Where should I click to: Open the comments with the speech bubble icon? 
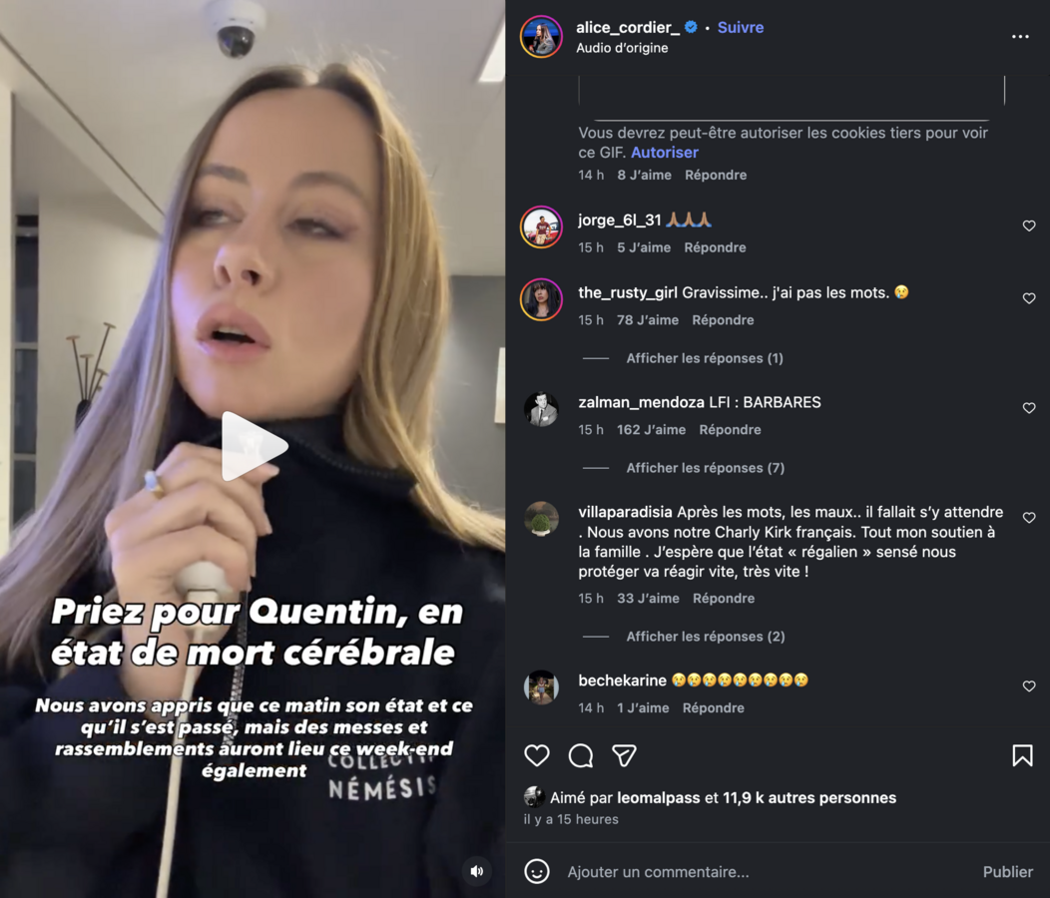tap(582, 756)
